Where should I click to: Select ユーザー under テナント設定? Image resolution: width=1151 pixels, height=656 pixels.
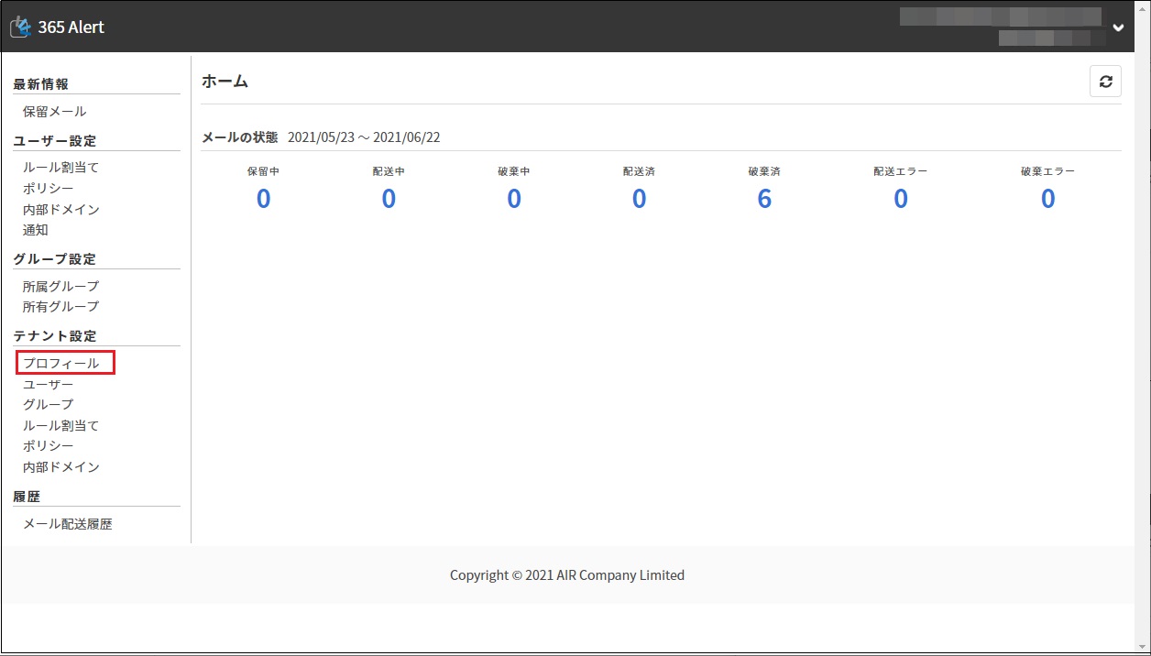[48, 385]
